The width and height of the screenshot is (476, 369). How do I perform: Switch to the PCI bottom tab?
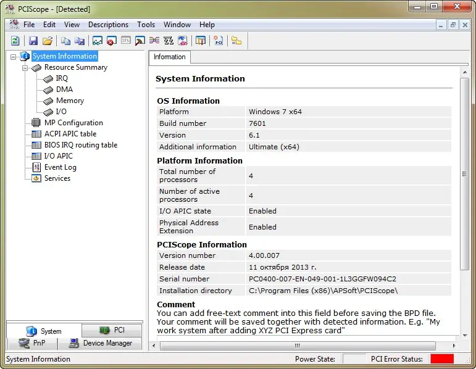tap(112, 330)
